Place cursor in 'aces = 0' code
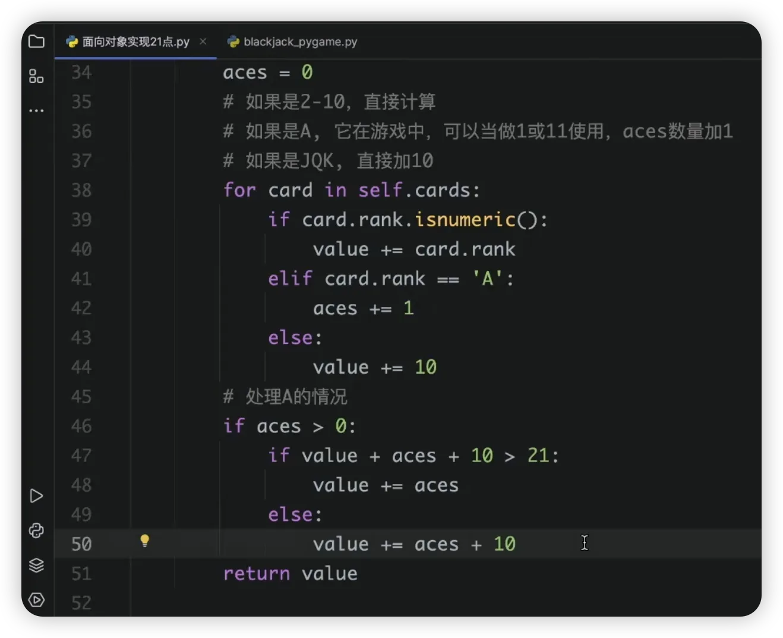783x638 pixels. coord(268,72)
